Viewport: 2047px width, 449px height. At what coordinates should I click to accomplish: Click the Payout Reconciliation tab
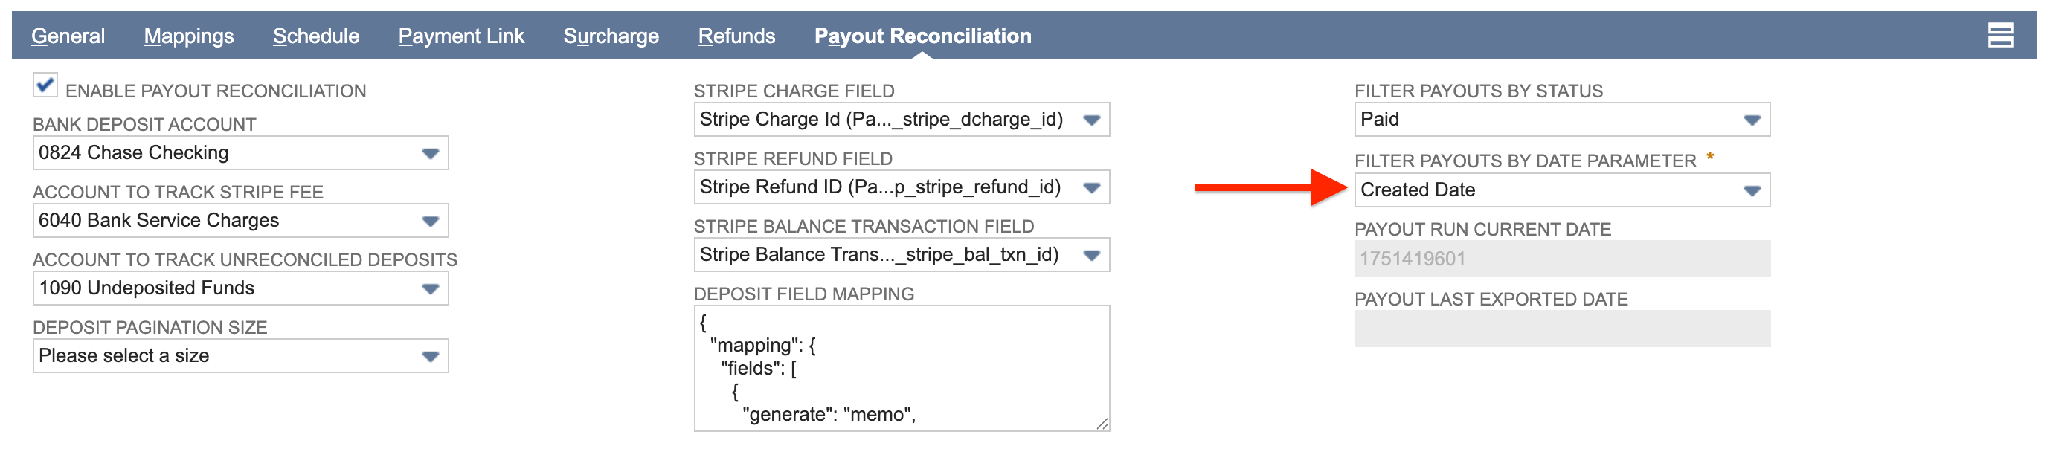click(x=922, y=35)
